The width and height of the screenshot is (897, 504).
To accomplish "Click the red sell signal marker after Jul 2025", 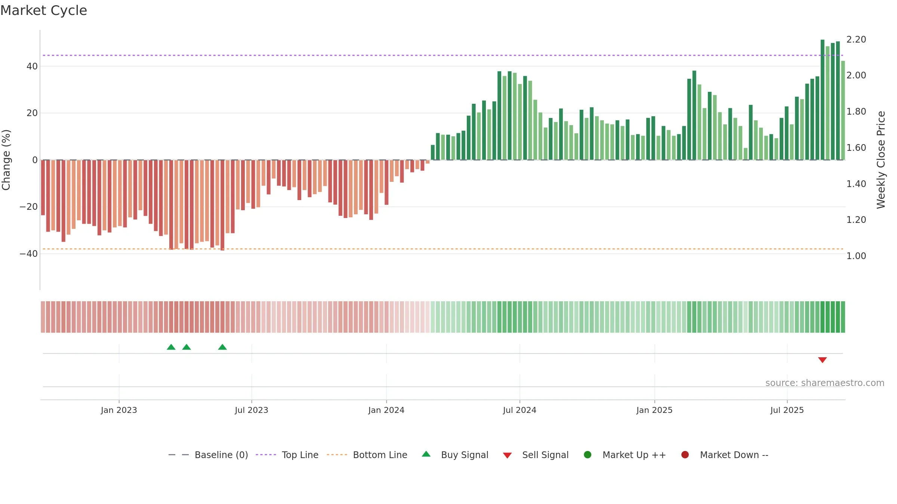I will coord(822,360).
